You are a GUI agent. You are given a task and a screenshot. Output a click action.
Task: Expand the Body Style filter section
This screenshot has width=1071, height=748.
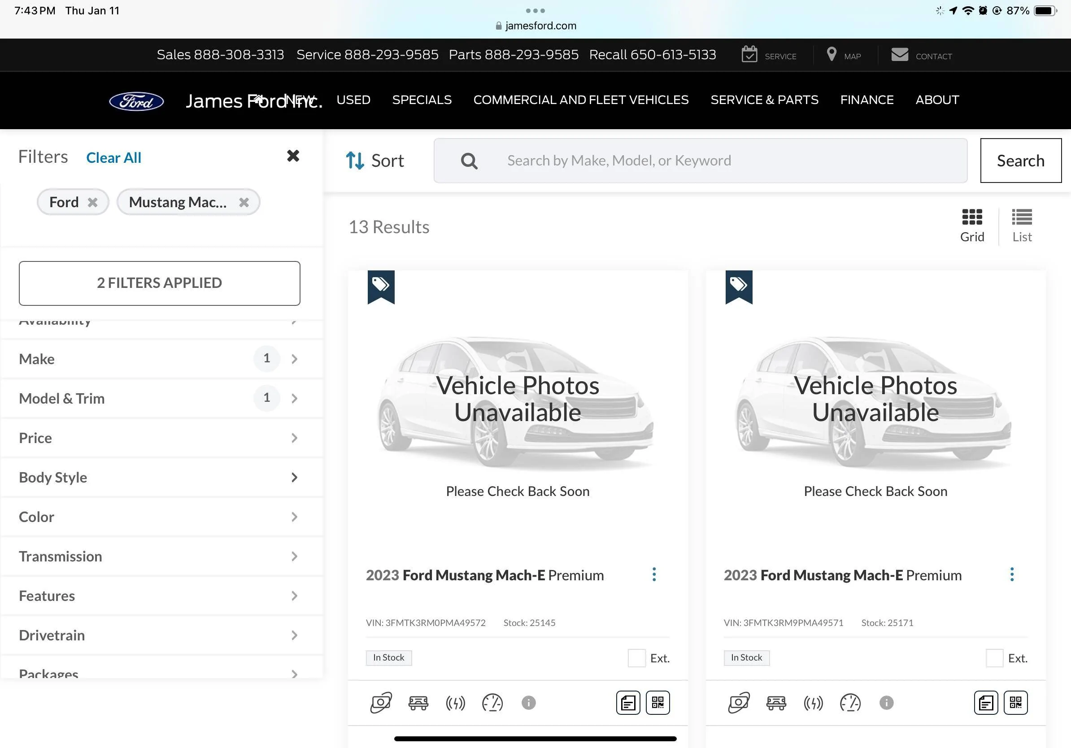[x=161, y=477]
